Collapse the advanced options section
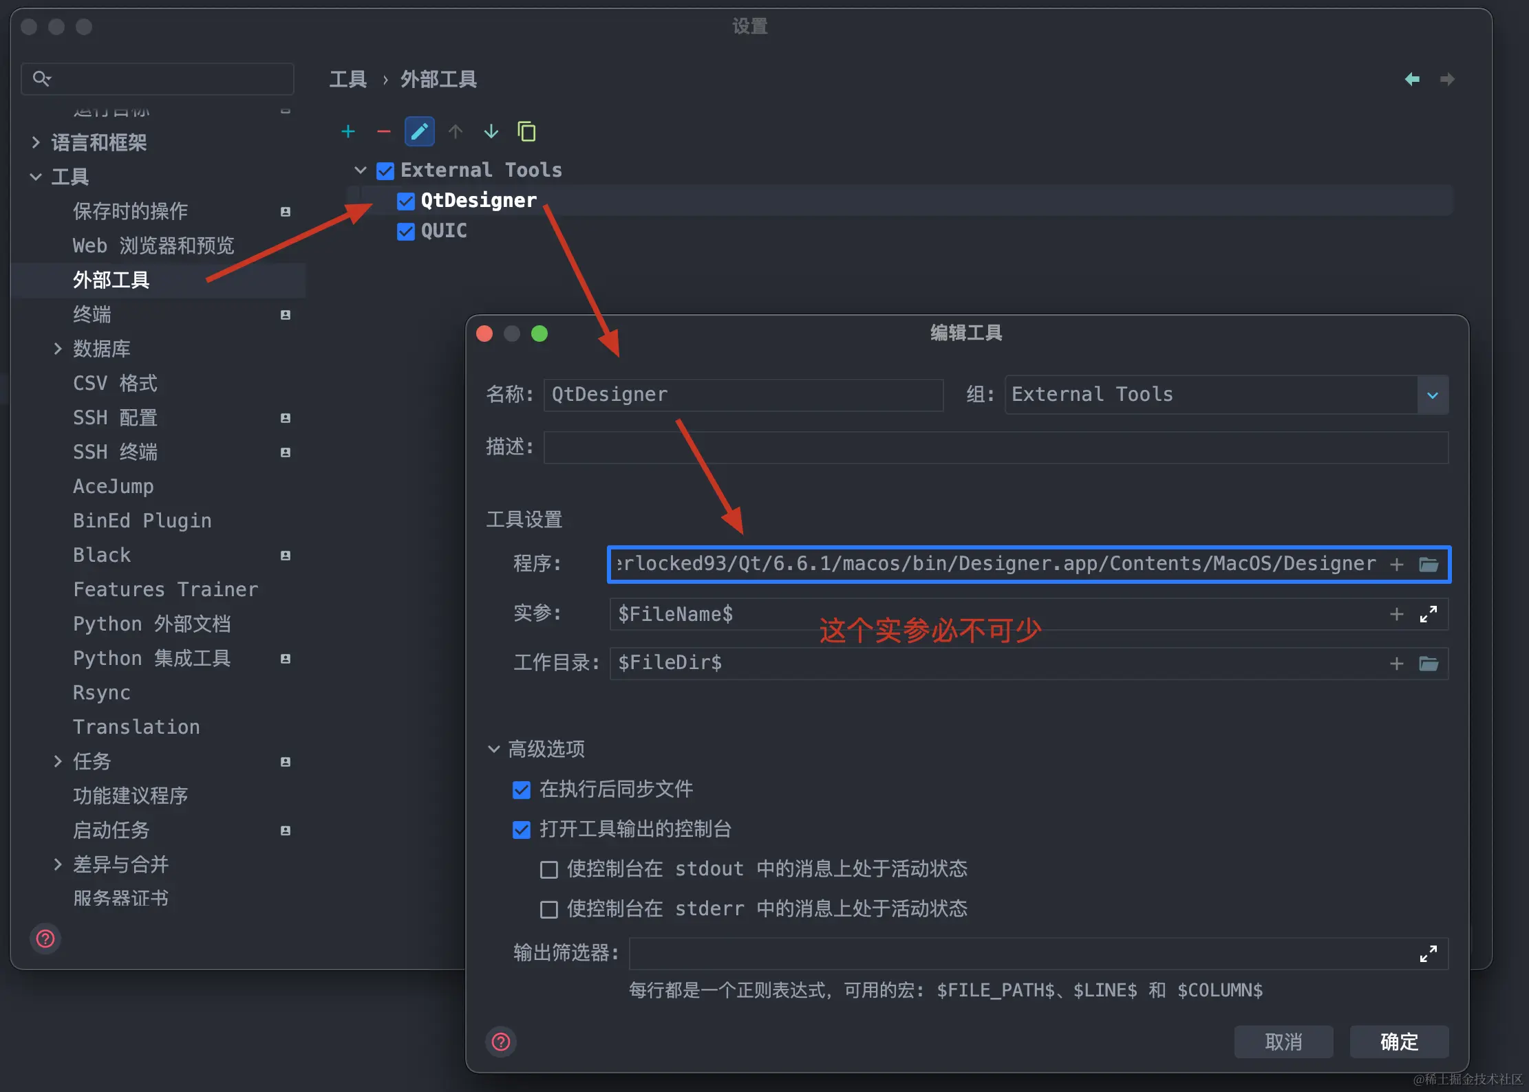 [x=493, y=749]
